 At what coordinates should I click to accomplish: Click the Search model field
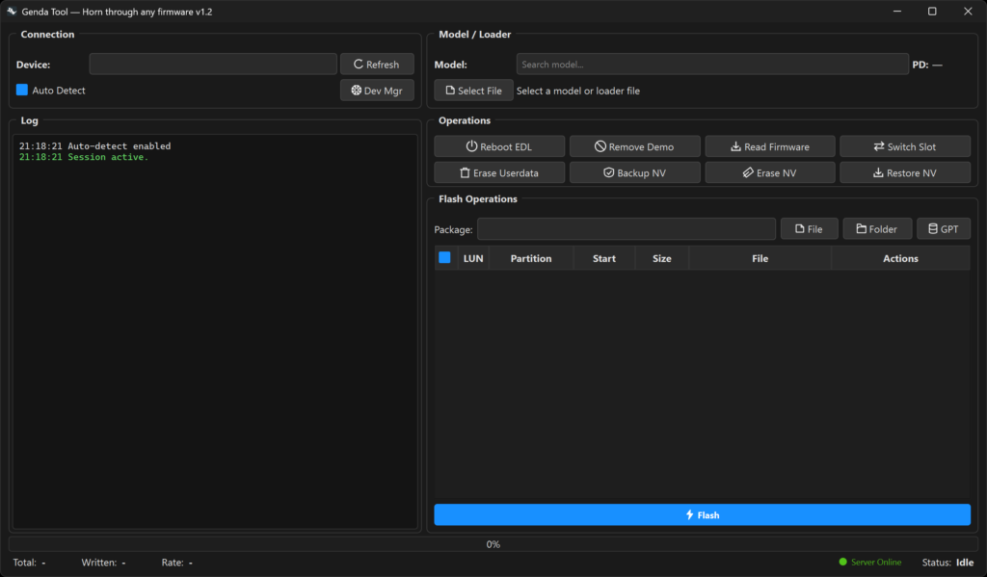tap(712, 65)
